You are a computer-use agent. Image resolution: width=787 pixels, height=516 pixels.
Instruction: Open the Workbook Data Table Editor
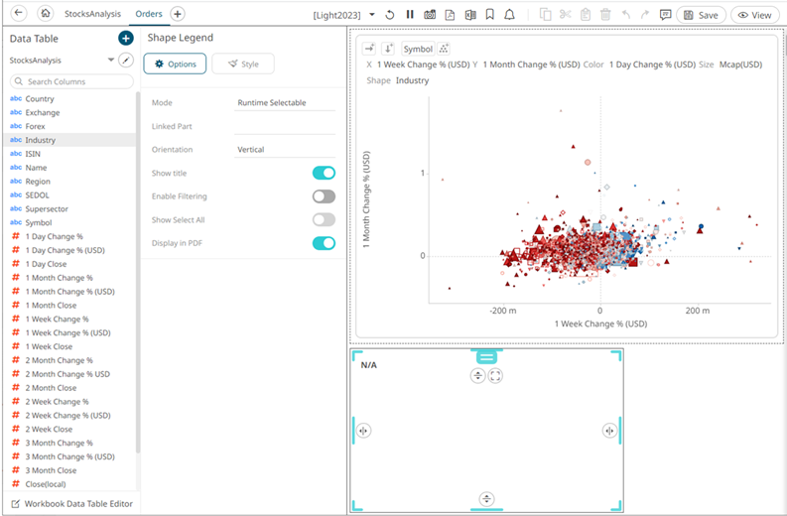70,504
